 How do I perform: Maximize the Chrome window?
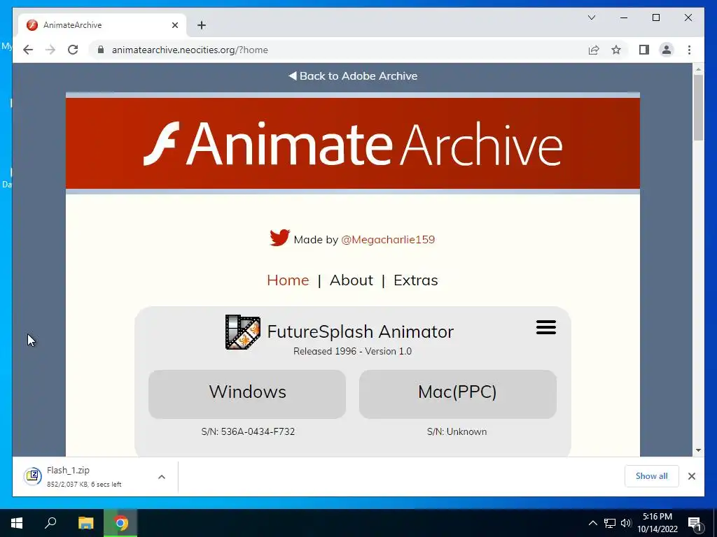click(x=655, y=17)
